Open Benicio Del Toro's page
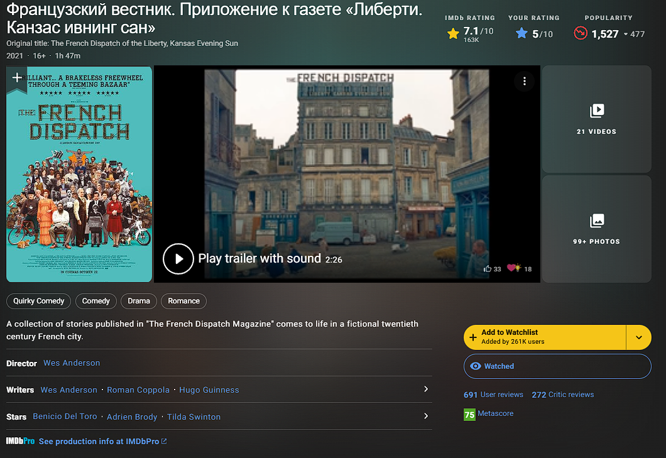Image resolution: width=666 pixels, height=458 pixels. 65,417
